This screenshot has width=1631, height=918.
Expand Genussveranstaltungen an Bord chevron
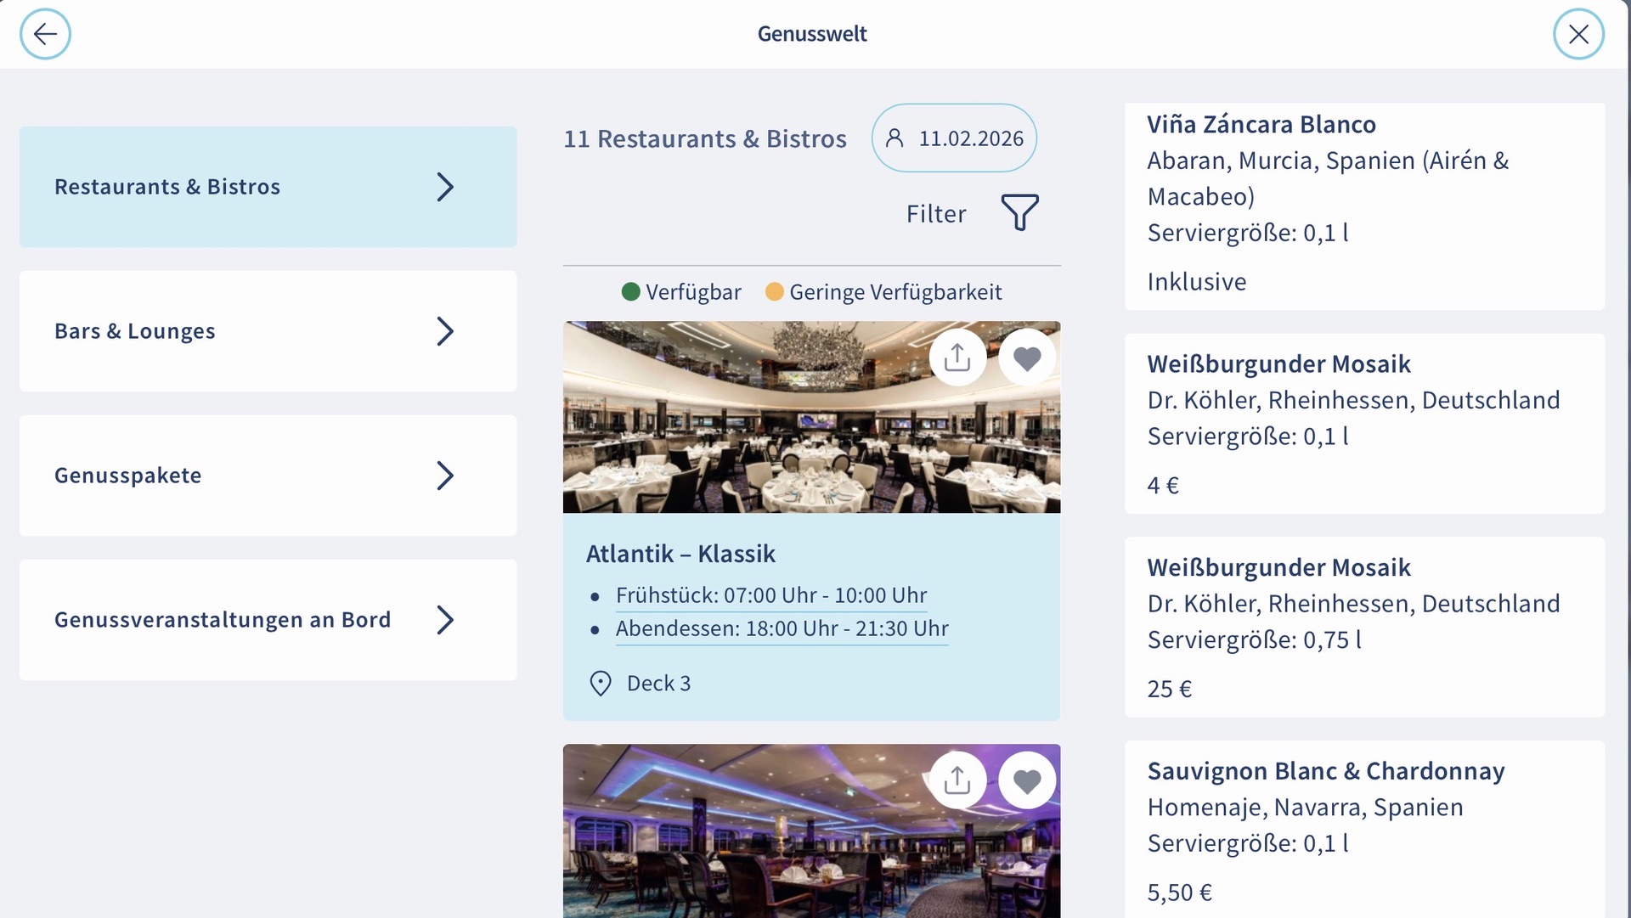tap(445, 620)
